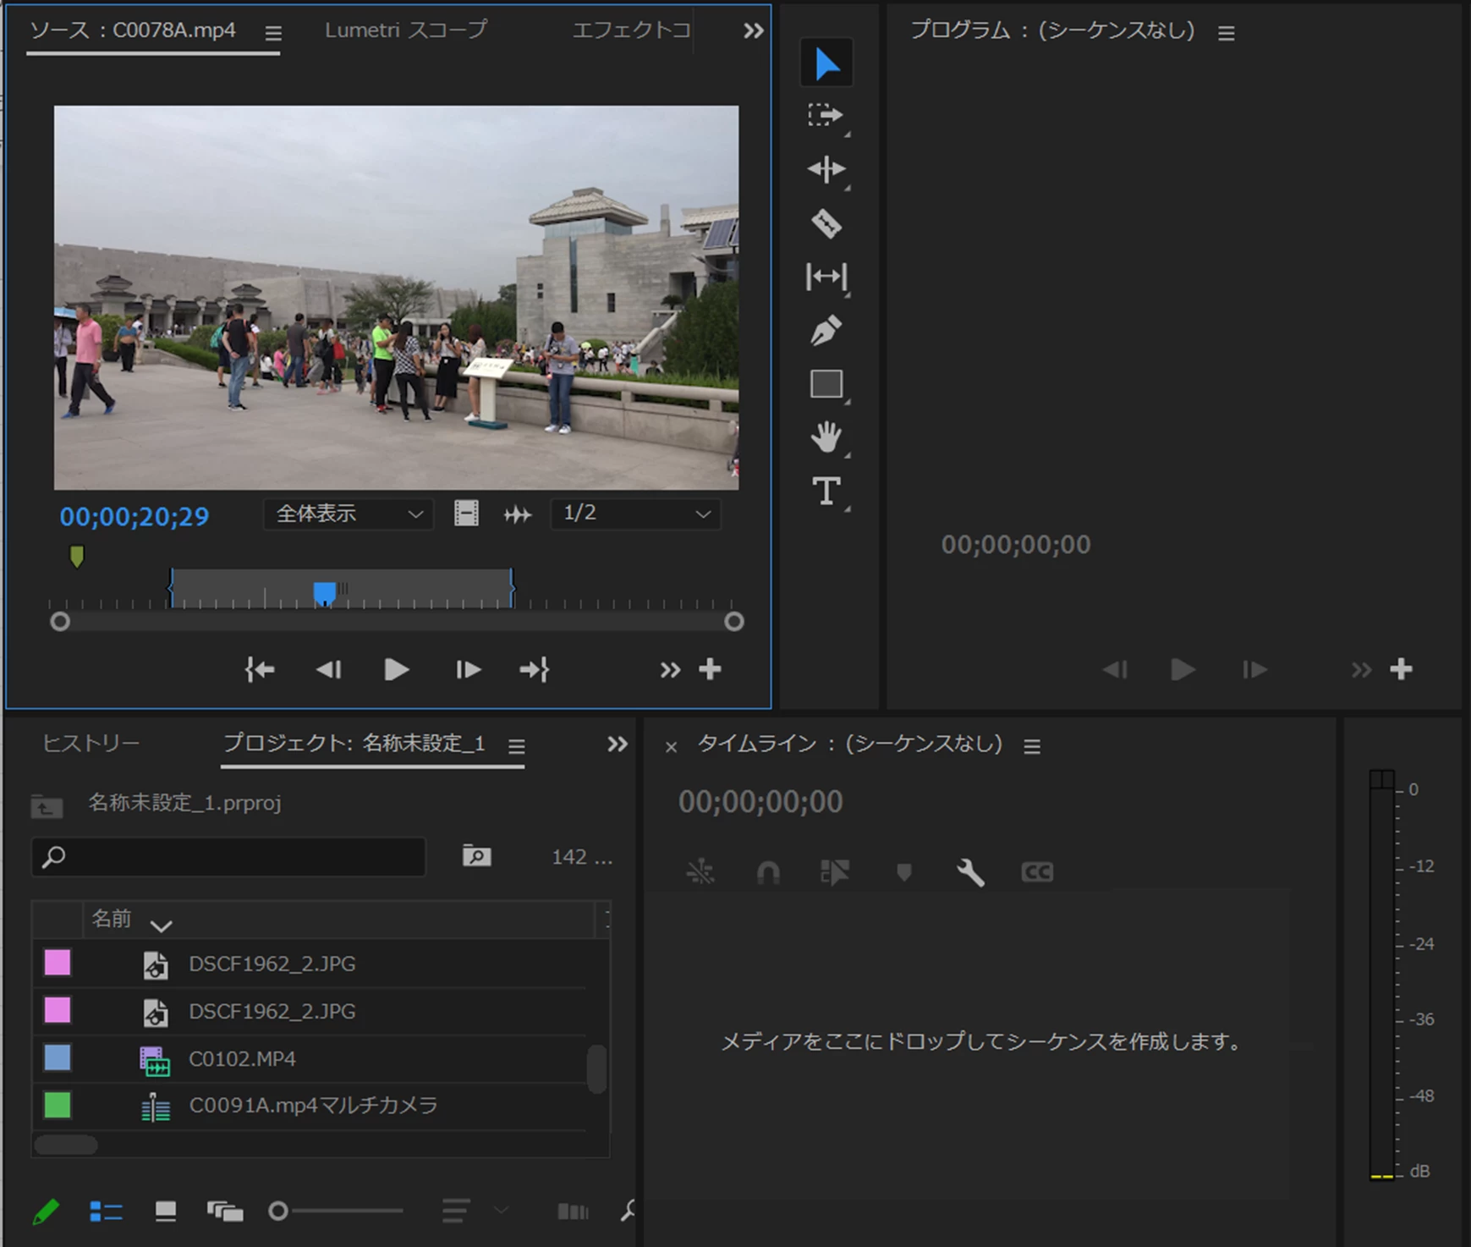Switch to the Lumetri スコープ tab
The image size is (1471, 1247).
point(406,30)
